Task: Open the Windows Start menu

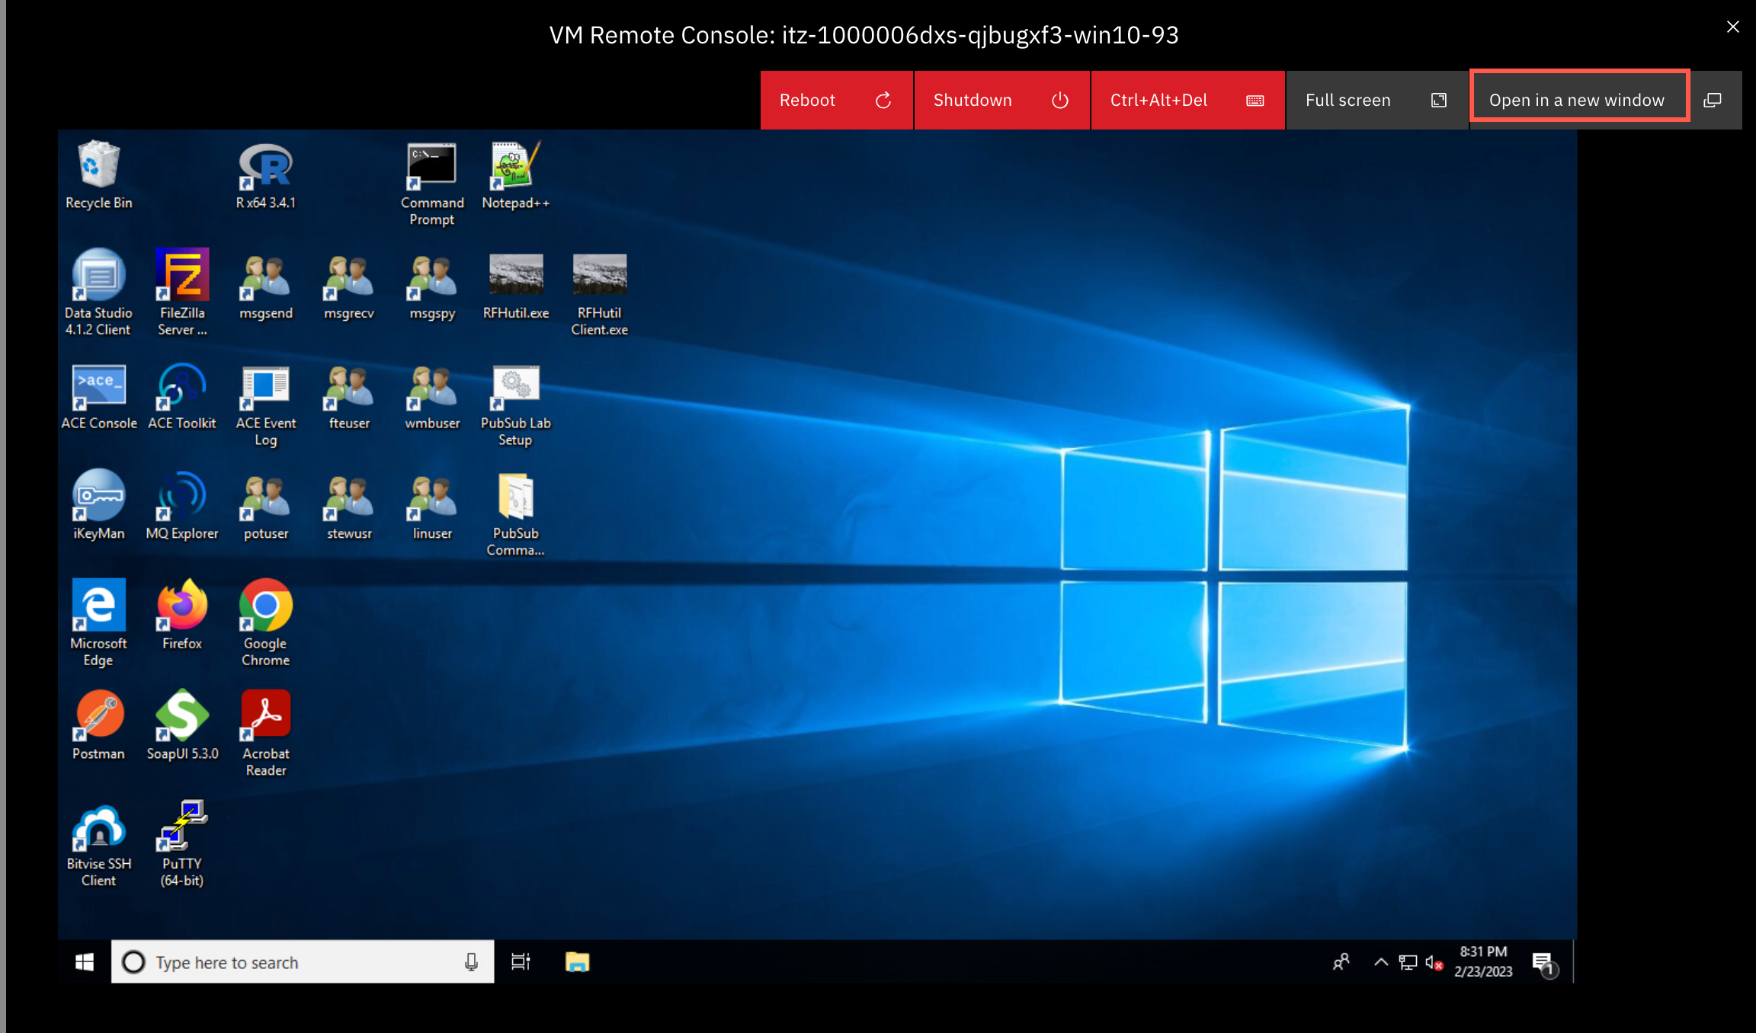Action: coord(85,962)
